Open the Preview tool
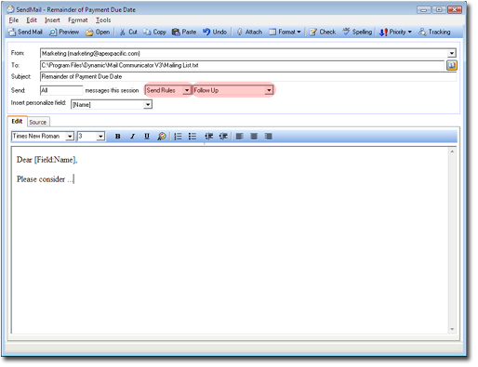478x367 pixels. [x=64, y=32]
